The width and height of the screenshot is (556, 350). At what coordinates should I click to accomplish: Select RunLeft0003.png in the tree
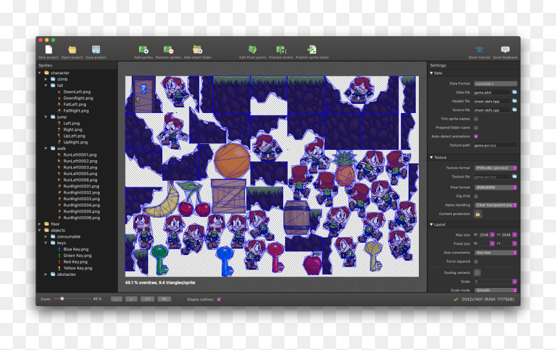pyautogui.click(x=80, y=167)
